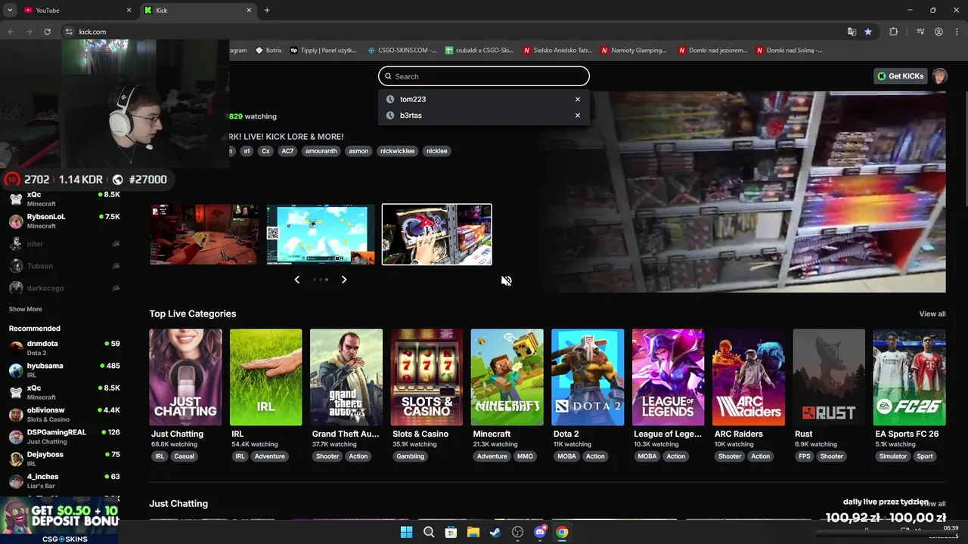Open the EA Sports FC 26 card
Viewport: 968px width, 544px height.
click(x=909, y=377)
